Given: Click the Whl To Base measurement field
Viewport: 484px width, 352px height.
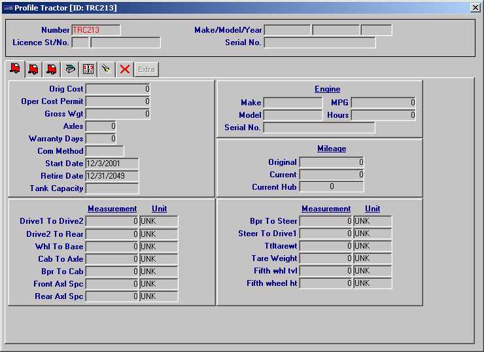Looking at the screenshot, I should click(x=112, y=247).
